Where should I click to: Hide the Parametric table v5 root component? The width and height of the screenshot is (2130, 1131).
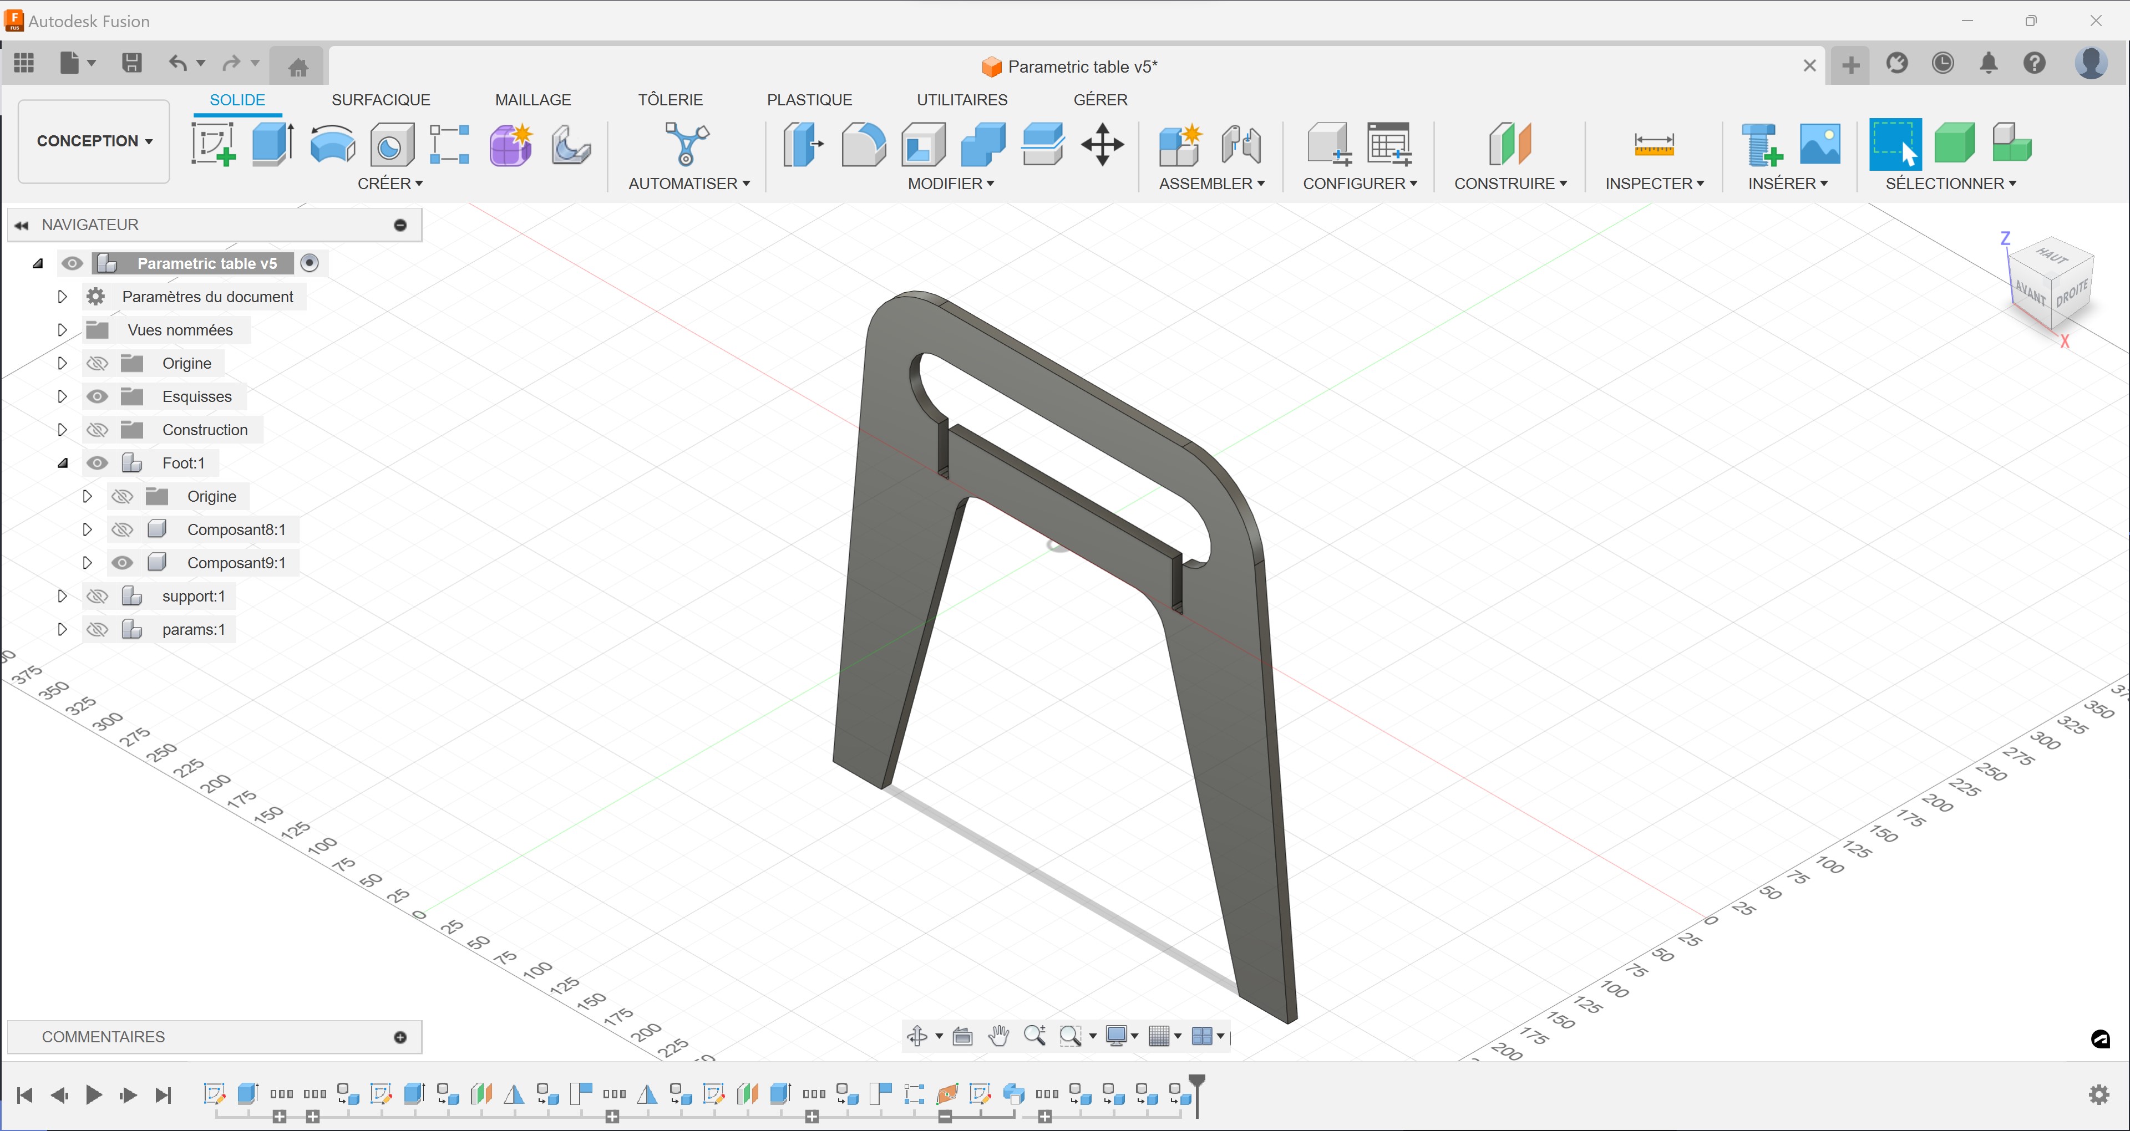click(x=72, y=263)
